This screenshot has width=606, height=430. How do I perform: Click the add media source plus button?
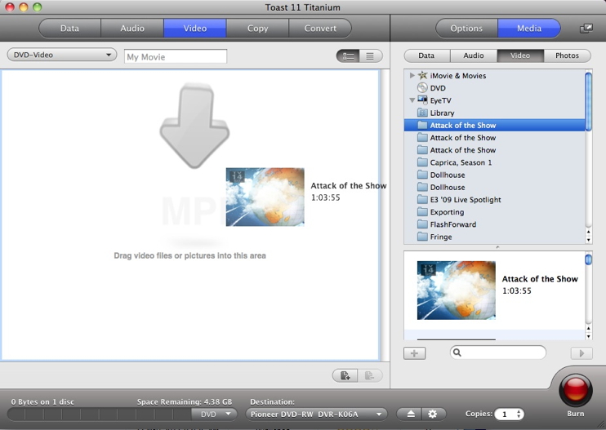[414, 353]
